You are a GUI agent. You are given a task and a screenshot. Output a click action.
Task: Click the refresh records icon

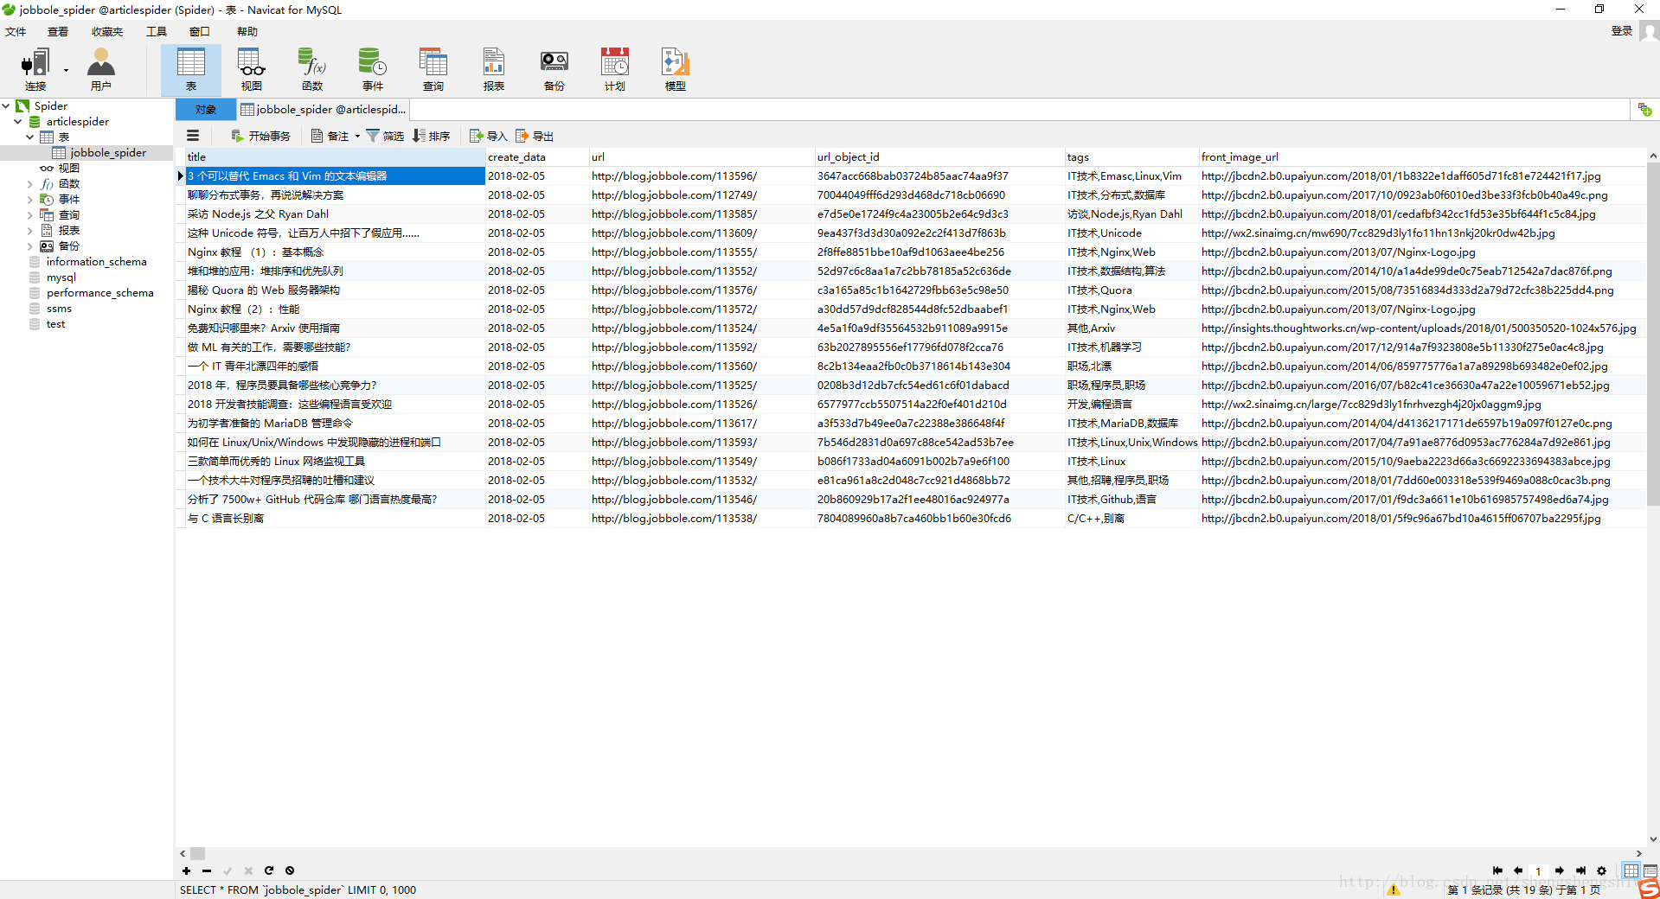(x=269, y=870)
